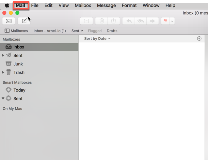Image resolution: width=208 pixels, height=160 pixels.
Task: Open the Apple menu
Action: coord(7,6)
